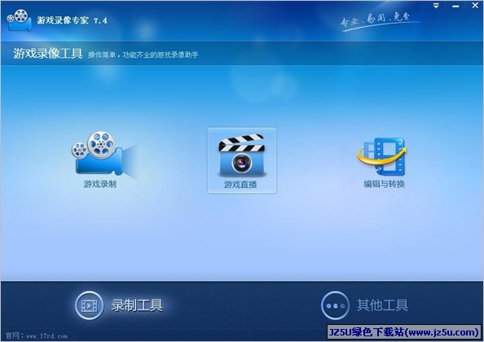Viewport: 484px width, 342px height.
Task: Launch 游戏直播 clapperboard icon
Action: pos(242,156)
